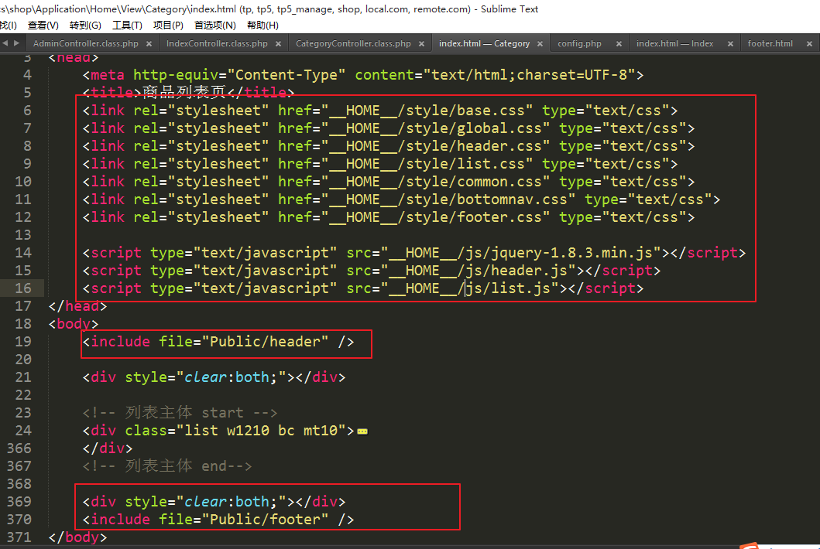Close the AdminController.class.php tab
Viewport: 820px width, 549px height.
149,44
